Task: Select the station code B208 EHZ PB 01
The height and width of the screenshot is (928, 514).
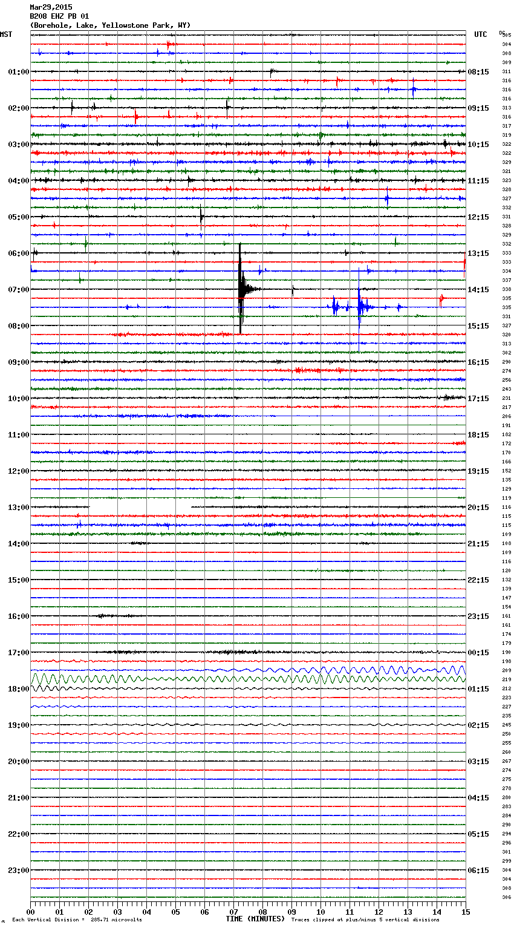Action: (59, 16)
